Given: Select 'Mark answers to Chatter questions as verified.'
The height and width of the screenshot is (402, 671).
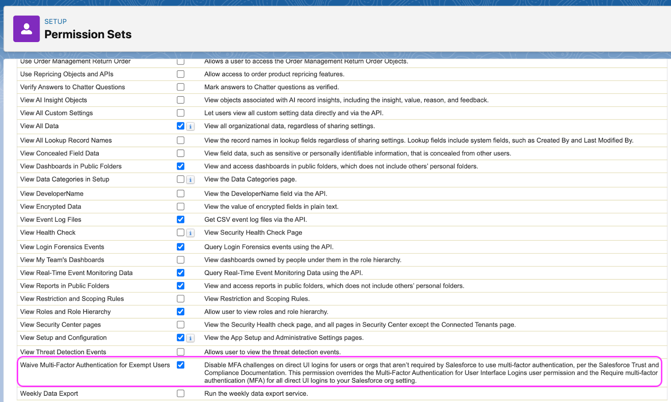Looking at the screenshot, I should pyautogui.click(x=272, y=87).
